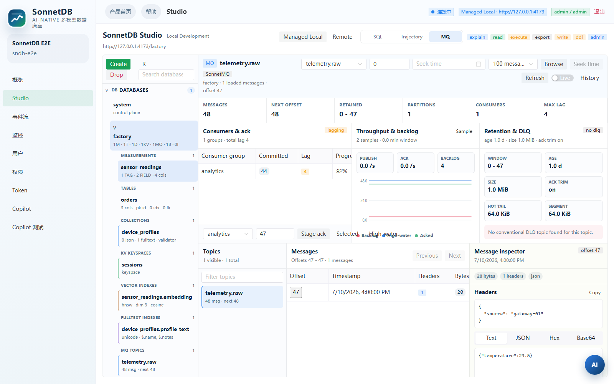Select the Remote mode
The image size is (614, 384).
[x=342, y=37]
